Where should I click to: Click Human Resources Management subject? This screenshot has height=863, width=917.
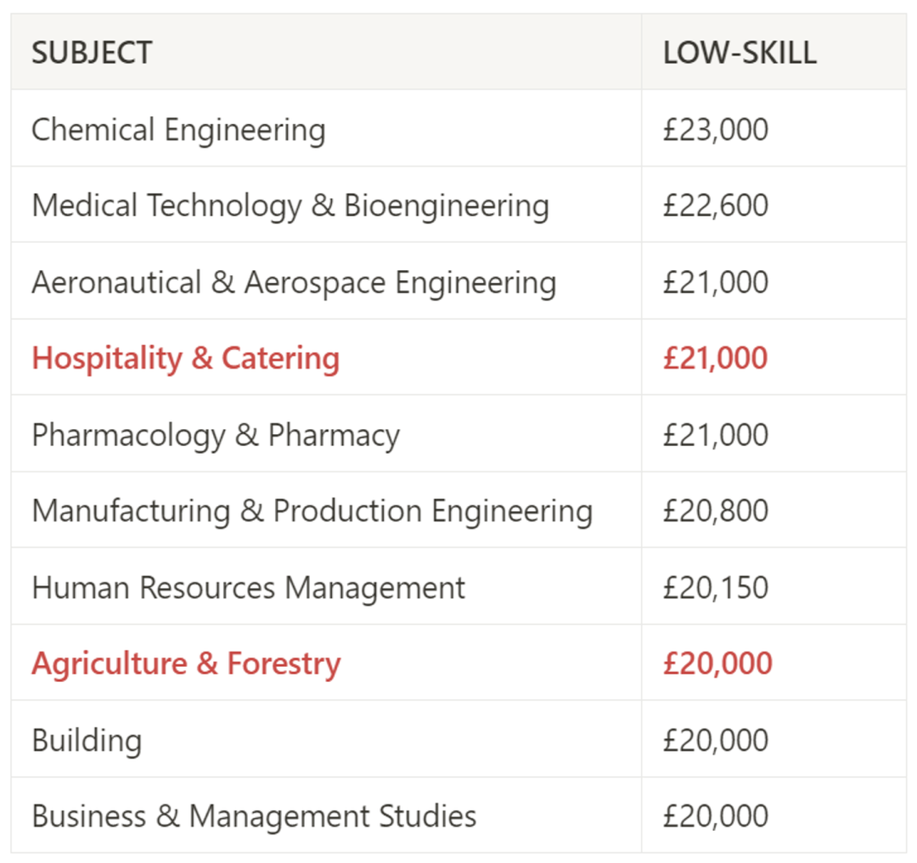pos(249,588)
